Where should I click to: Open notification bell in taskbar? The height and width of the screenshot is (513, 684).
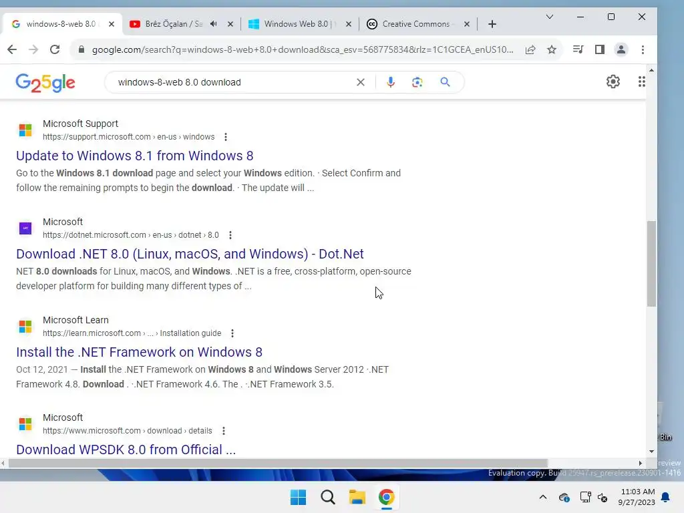(x=666, y=497)
